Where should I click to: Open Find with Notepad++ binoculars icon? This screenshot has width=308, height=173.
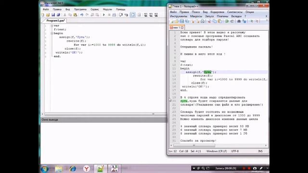239,21
